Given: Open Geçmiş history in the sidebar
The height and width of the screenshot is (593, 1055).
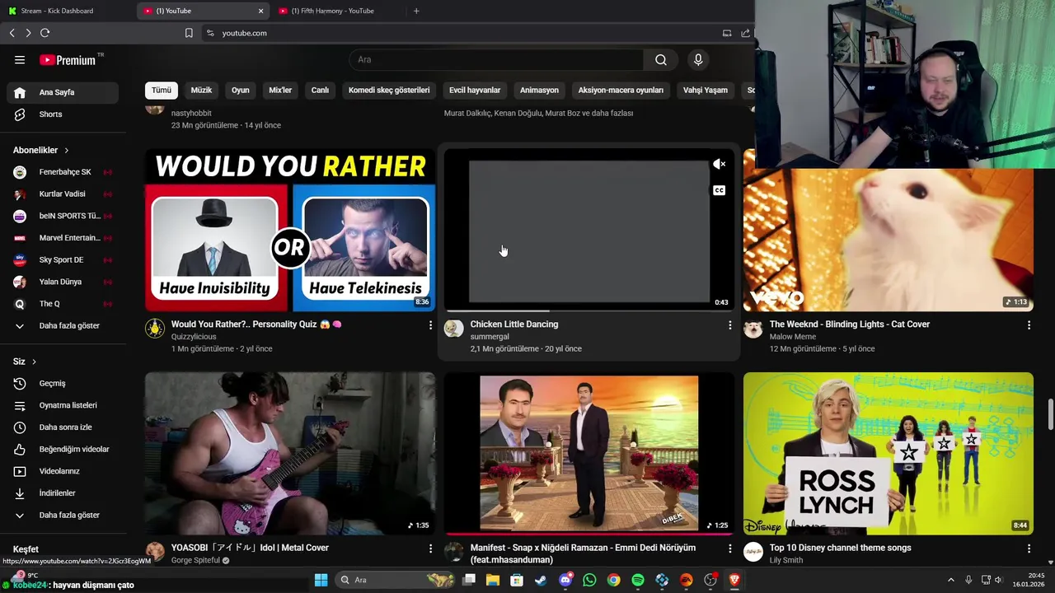Looking at the screenshot, I should (x=63, y=383).
